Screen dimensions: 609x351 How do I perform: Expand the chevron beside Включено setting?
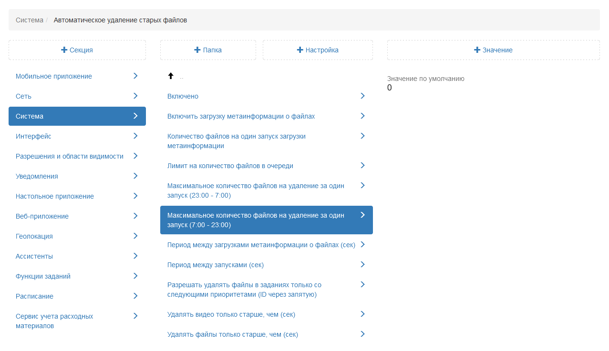[362, 96]
